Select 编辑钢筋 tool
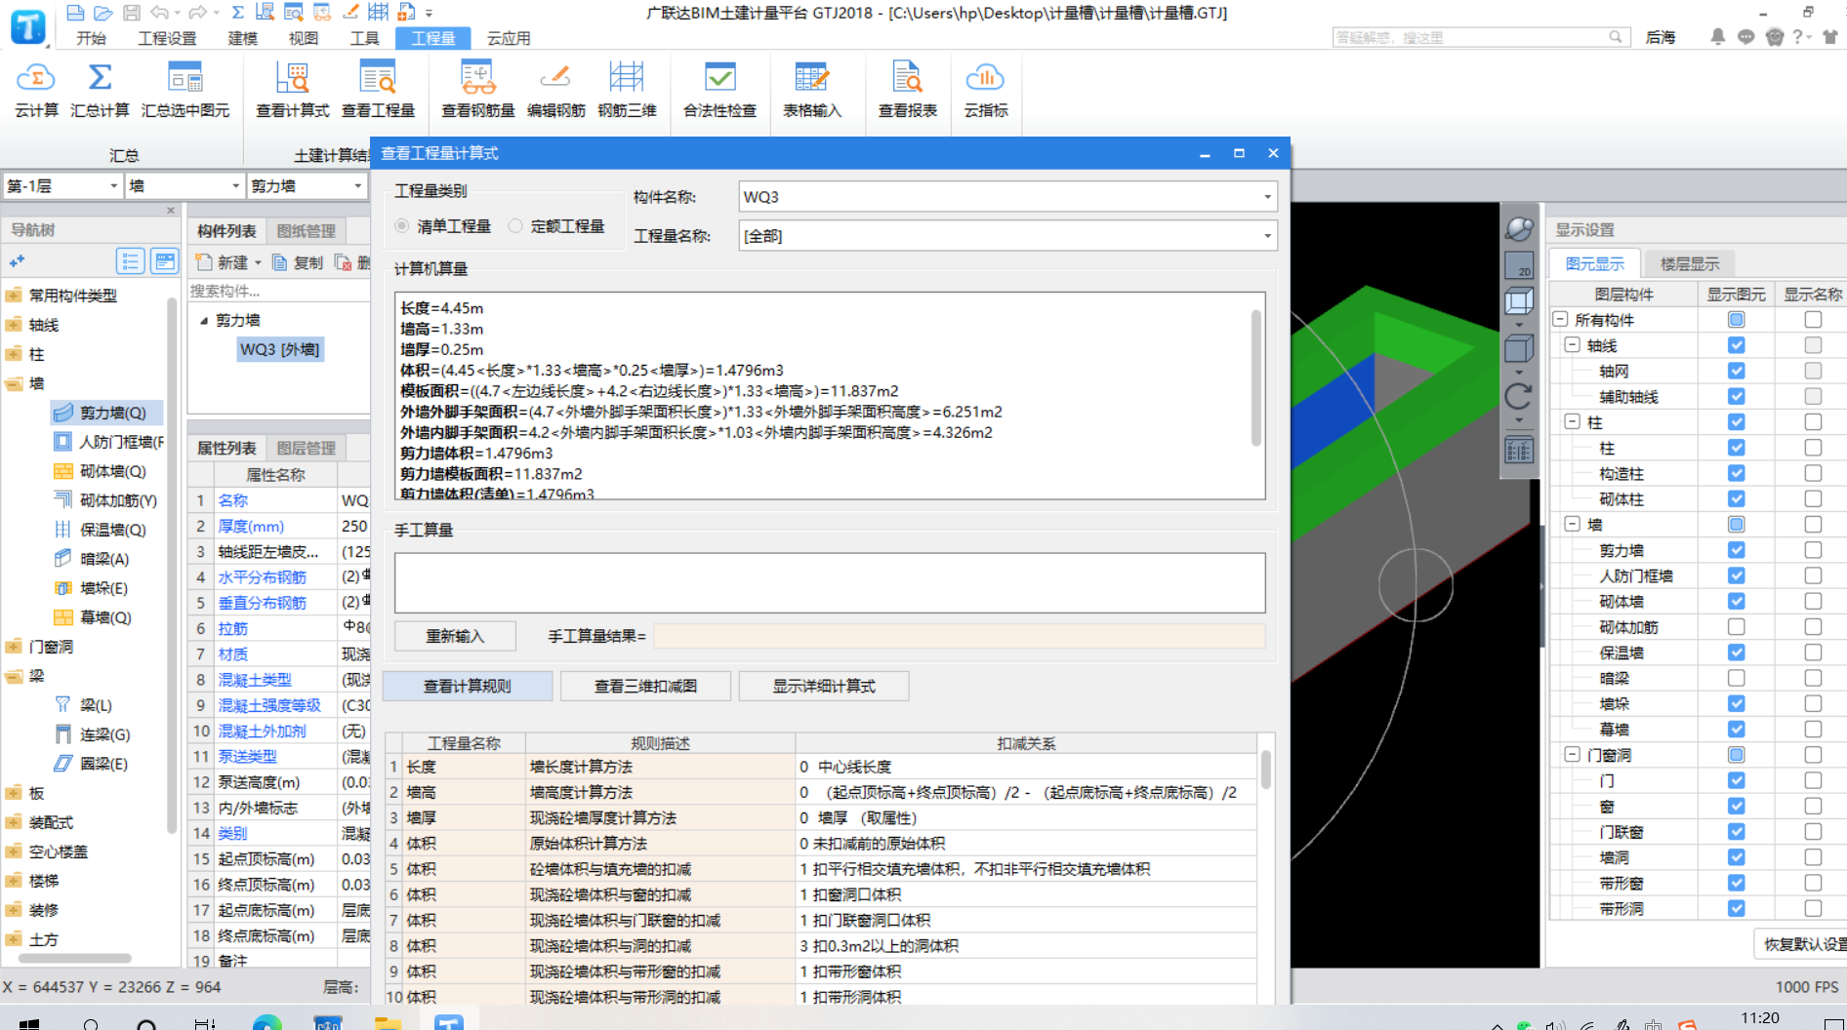1847x1030 pixels. 555,90
